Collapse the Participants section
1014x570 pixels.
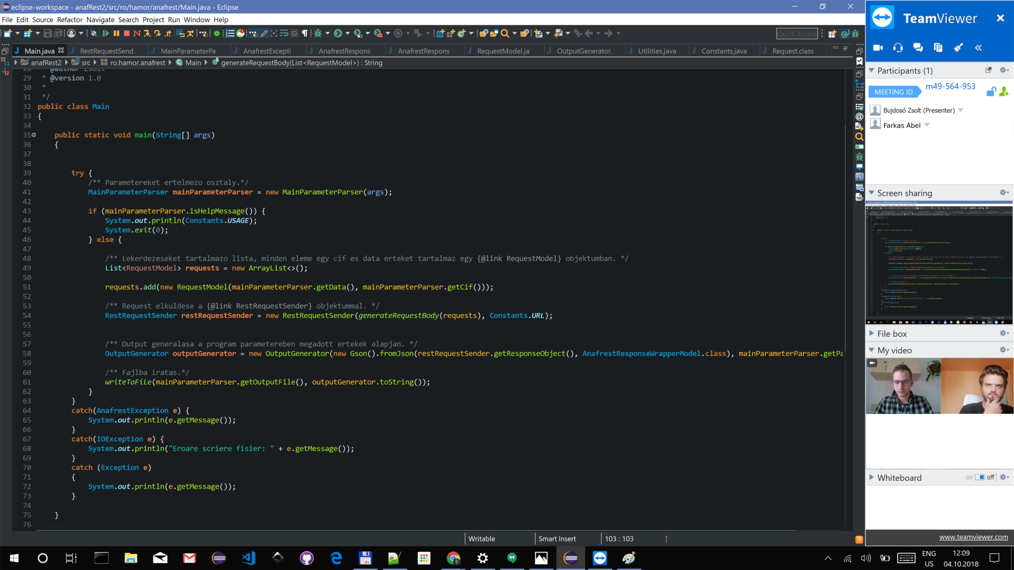click(x=871, y=71)
